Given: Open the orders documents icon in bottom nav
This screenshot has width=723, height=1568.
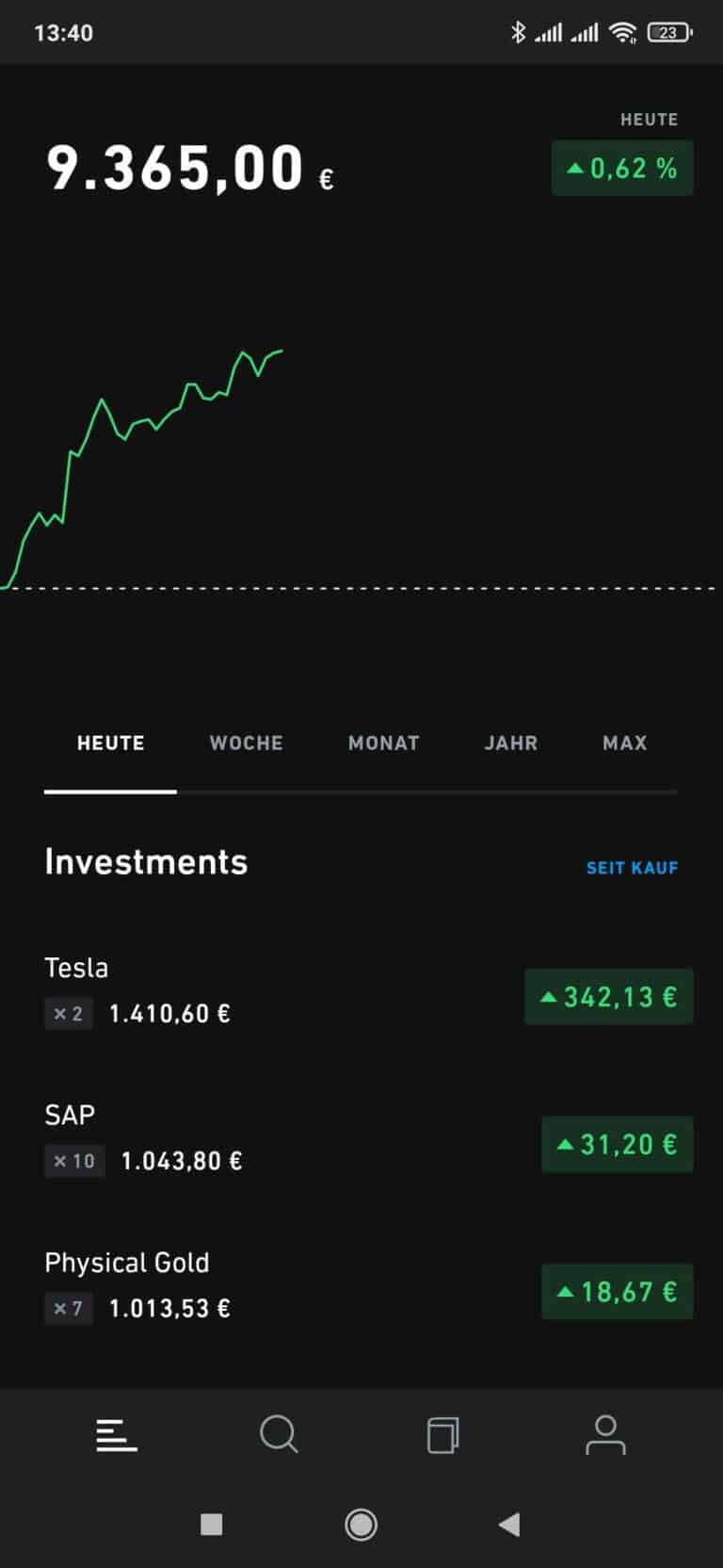Looking at the screenshot, I should (442, 1435).
